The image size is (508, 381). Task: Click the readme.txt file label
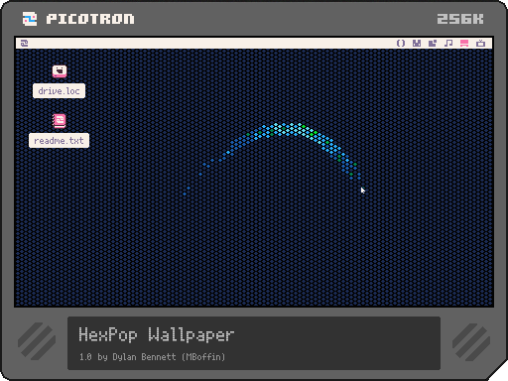(59, 141)
